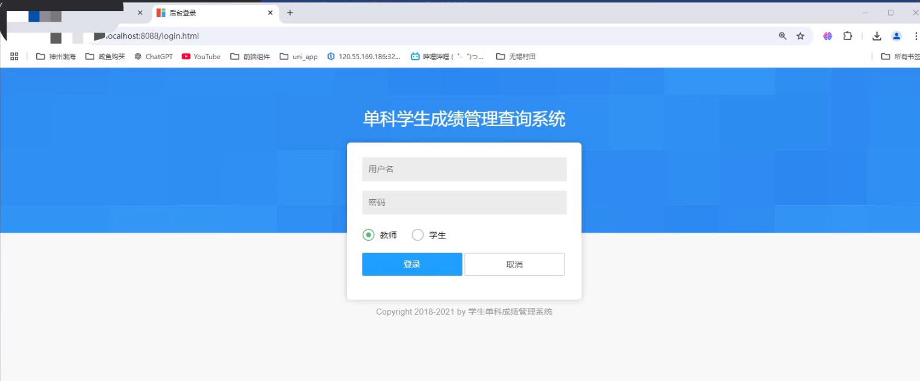Open the pink brain extension icon
The width and height of the screenshot is (920, 381).
(x=828, y=36)
